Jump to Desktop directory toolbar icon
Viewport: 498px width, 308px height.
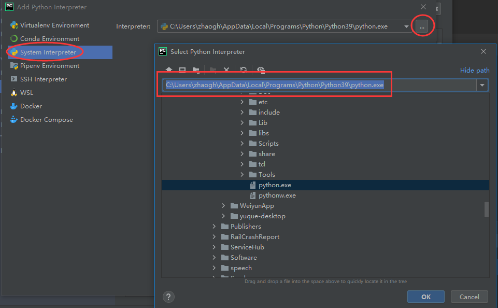(x=182, y=70)
